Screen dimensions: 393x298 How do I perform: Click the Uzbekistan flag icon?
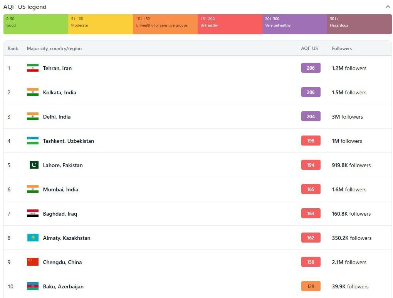[x=33, y=141]
